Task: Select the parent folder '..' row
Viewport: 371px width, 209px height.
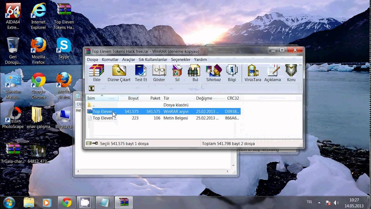Action: pos(163,105)
